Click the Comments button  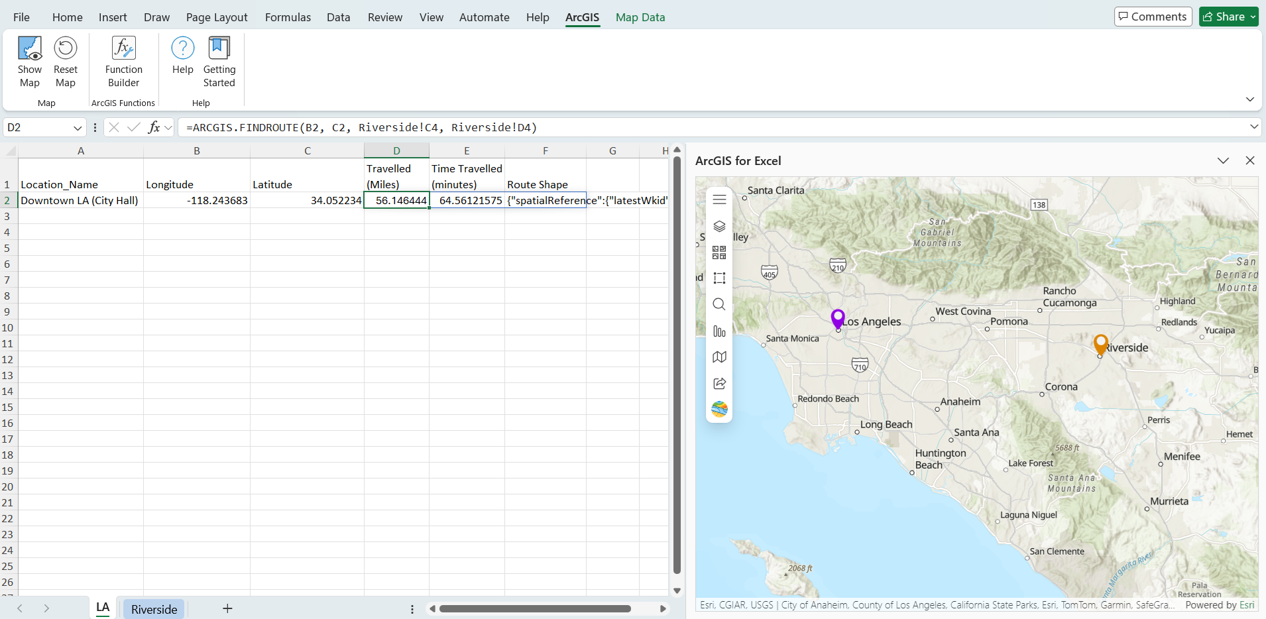tap(1153, 17)
